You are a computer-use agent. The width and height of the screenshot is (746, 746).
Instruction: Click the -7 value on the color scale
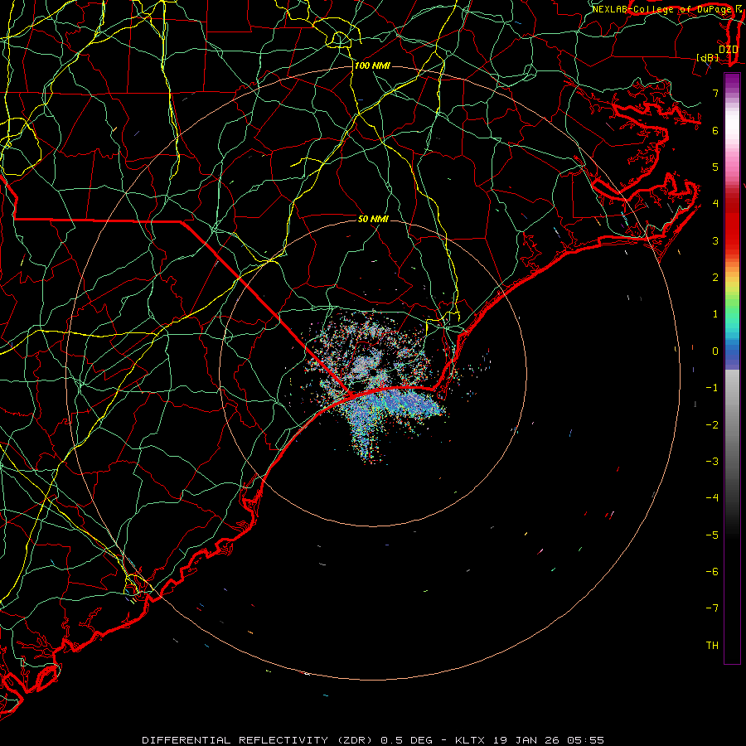click(x=712, y=608)
